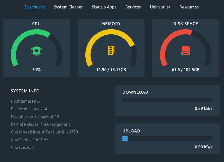Click the SYSTEM INFO heading
The height and width of the screenshot is (162, 224).
click(25, 91)
